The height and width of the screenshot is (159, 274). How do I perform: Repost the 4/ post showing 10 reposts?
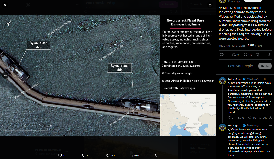pos(234,55)
